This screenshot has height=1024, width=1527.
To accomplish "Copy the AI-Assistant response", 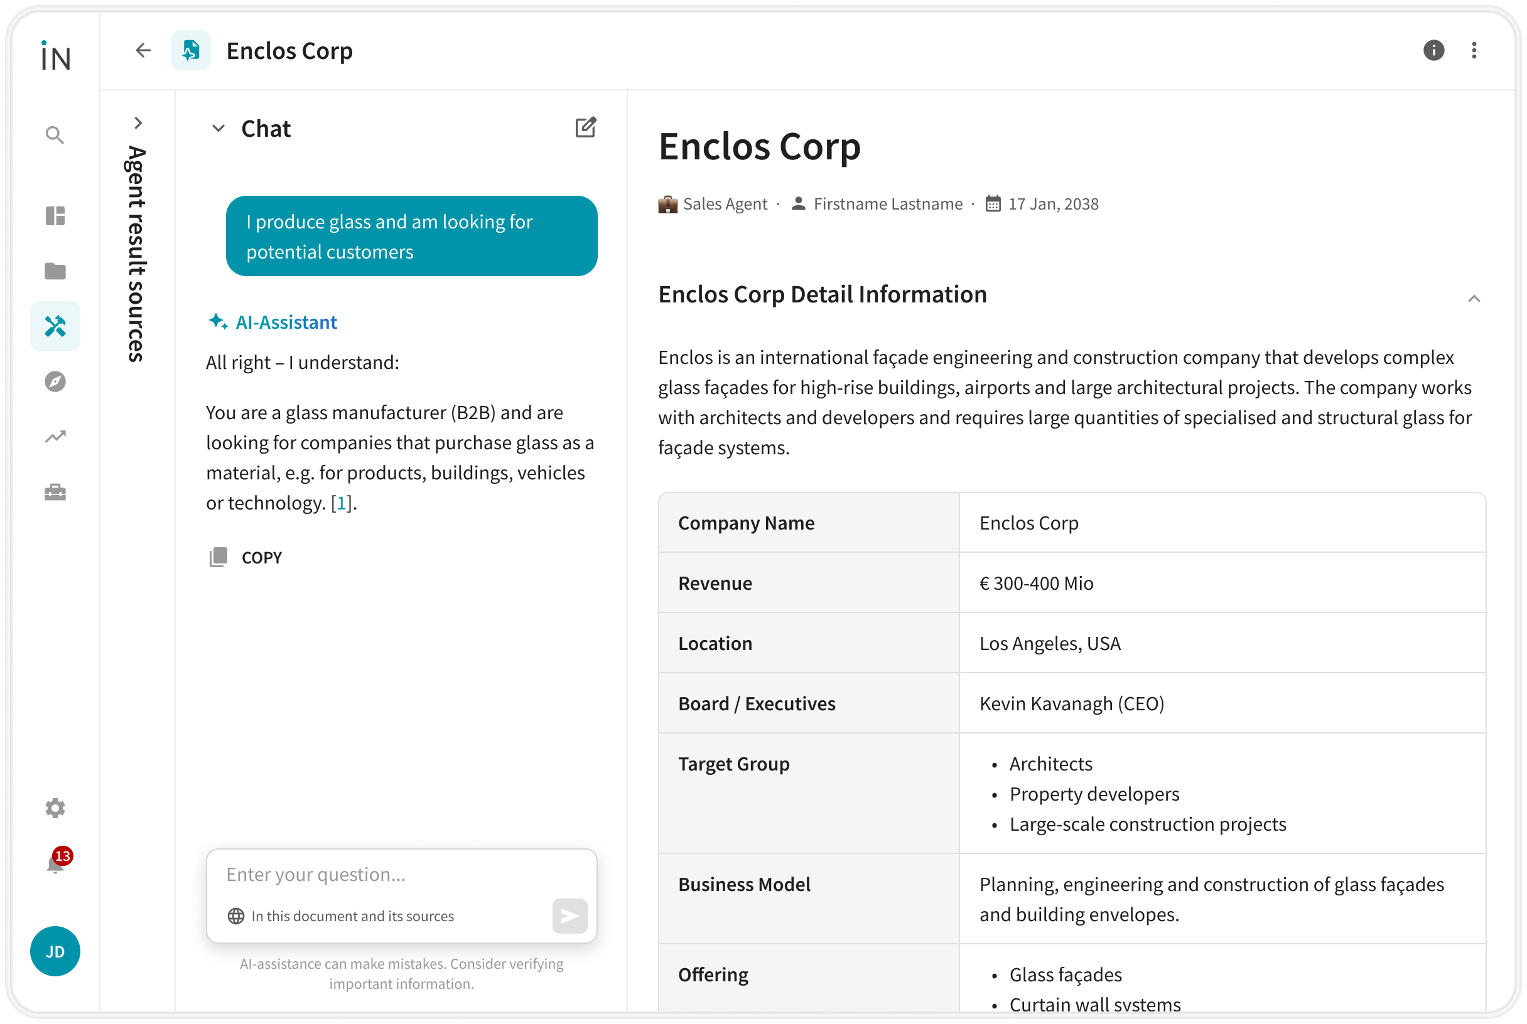I will pyautogui.click(x=246, y=557).
